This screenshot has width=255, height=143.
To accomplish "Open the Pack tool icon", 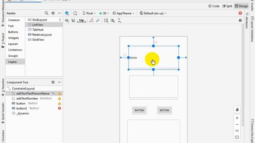I will [106, 20].
